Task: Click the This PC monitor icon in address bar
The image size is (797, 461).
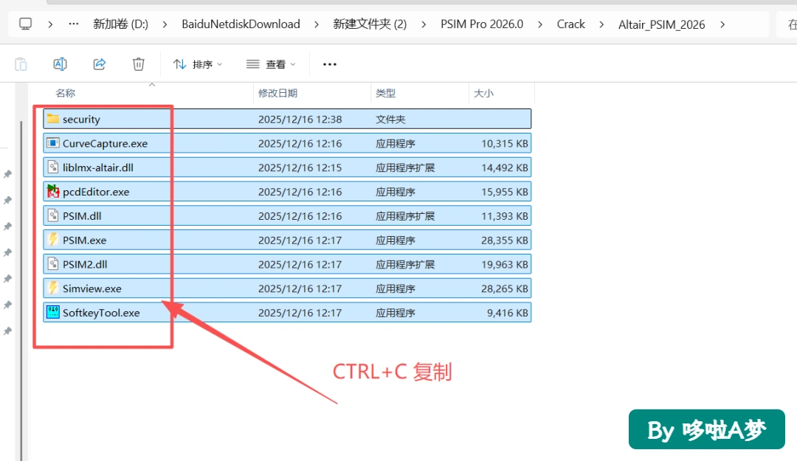Action: (25, 24)
